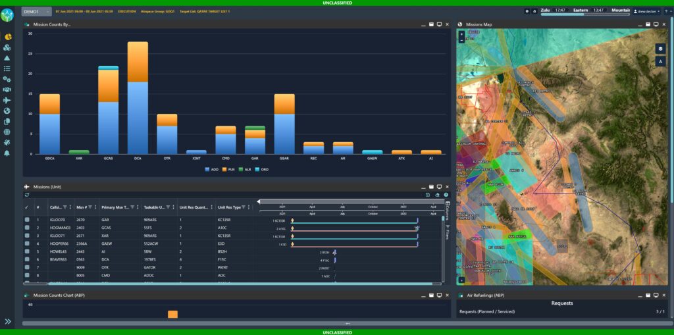Open the DEMO1 dropdown

(37, 11)
